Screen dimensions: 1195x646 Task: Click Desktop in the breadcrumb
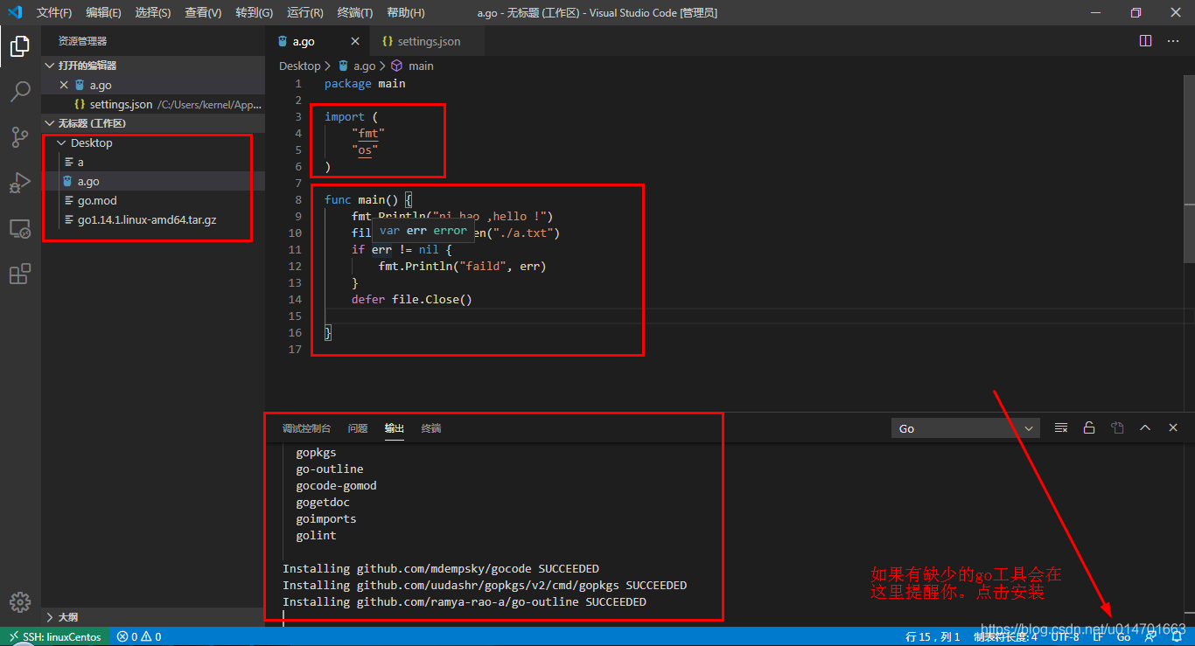(299, 66)
